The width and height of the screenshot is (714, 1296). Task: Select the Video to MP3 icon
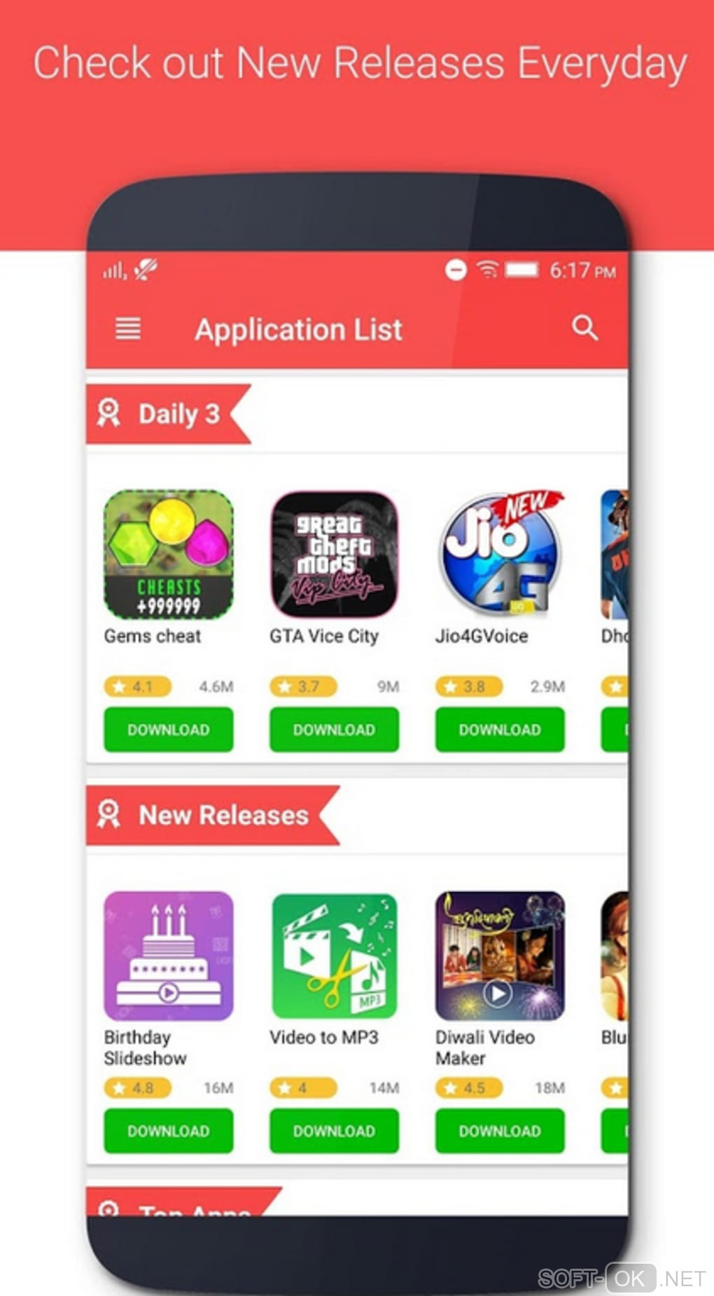334,956
